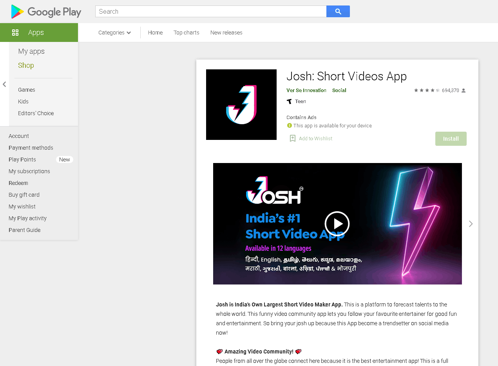Open the Categories dropdown
498x366 pixels.
coord(114,33)
